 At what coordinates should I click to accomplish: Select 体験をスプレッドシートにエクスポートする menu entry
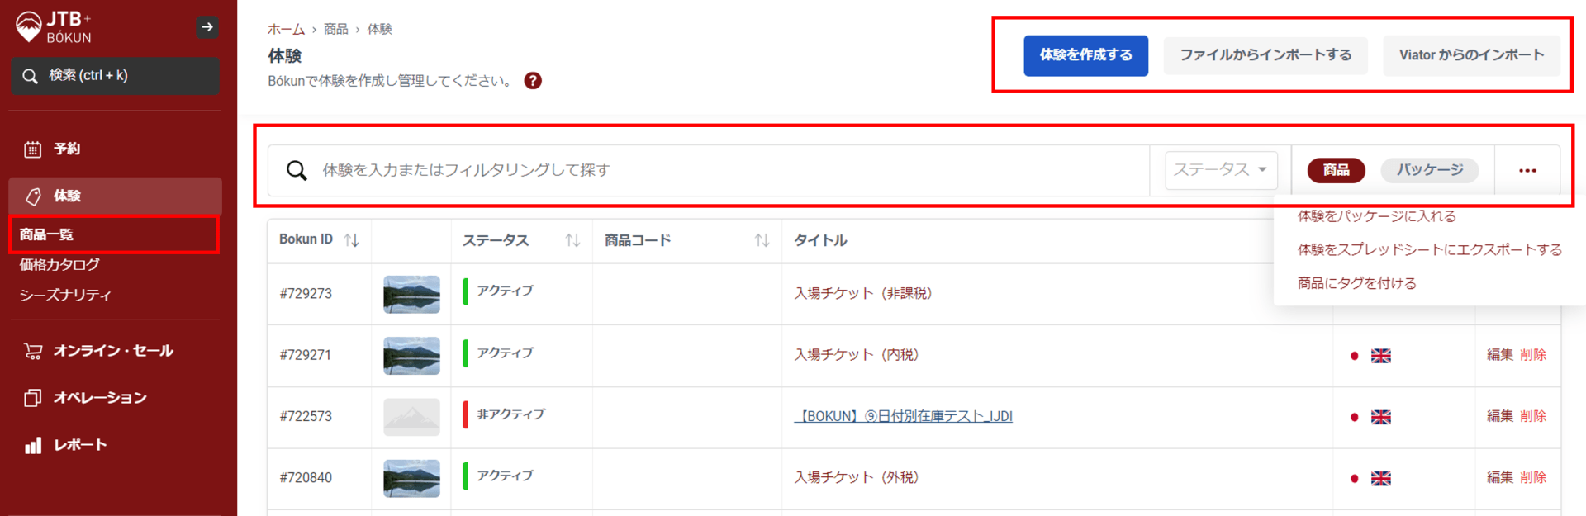click(x=1429, y=249)
